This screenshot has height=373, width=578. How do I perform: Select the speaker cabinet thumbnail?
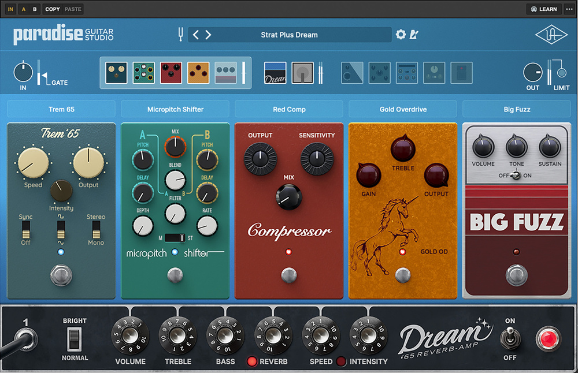tap(302, 73)
